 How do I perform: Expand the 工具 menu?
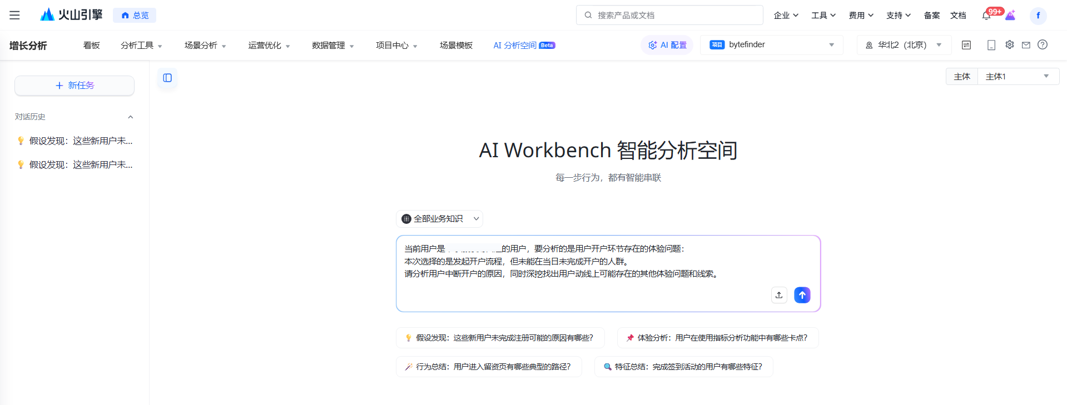click(823, 16)
